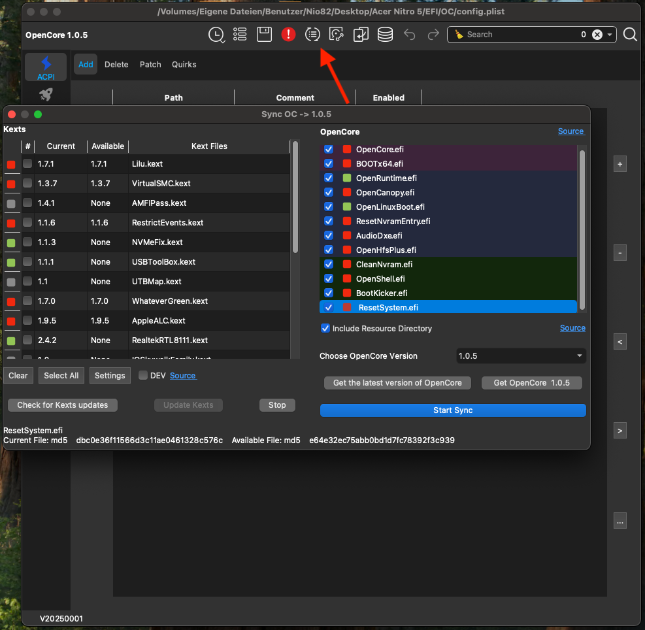The width and height of the screenshot is (645, 630).
Task: Click the undo arrow icon
Action: 410,35
